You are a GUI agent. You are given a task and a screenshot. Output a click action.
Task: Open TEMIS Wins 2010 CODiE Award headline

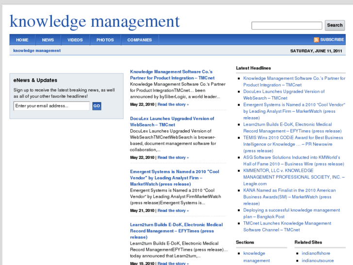coord(293,144)
